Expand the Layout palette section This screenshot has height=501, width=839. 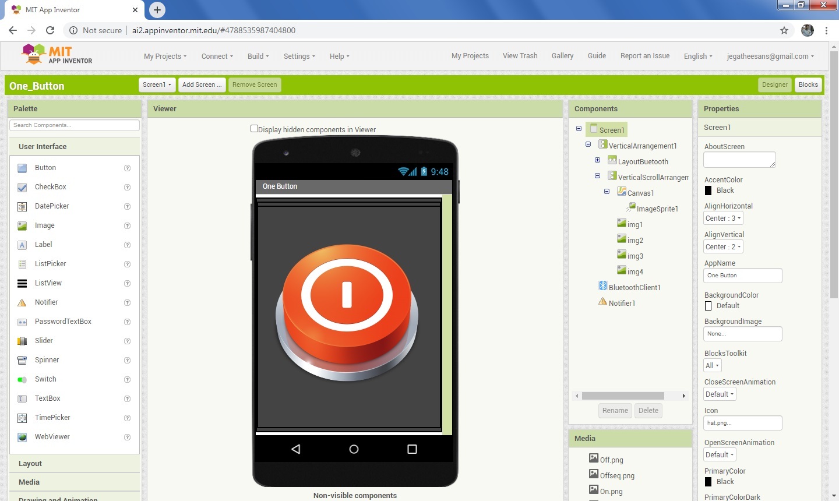pyautogui.click(x=75, y=464)
